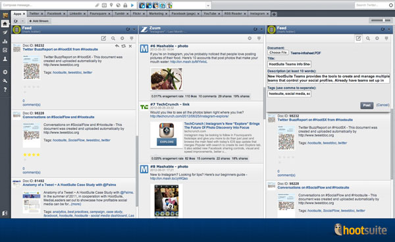This screenshot has width=395, height=242.
Task: Open the Zuum stream options dropdown arrow
Action: pos(261,29)
